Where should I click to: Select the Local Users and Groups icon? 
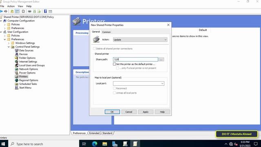16,65
